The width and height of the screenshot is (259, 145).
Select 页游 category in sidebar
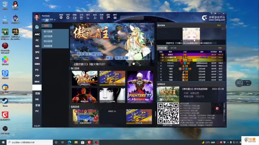pyautogui.click(x=37, y=93)
